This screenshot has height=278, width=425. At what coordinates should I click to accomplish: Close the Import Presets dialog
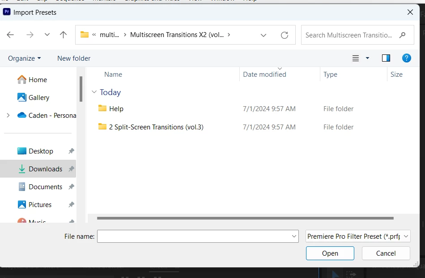pos(410,12)
